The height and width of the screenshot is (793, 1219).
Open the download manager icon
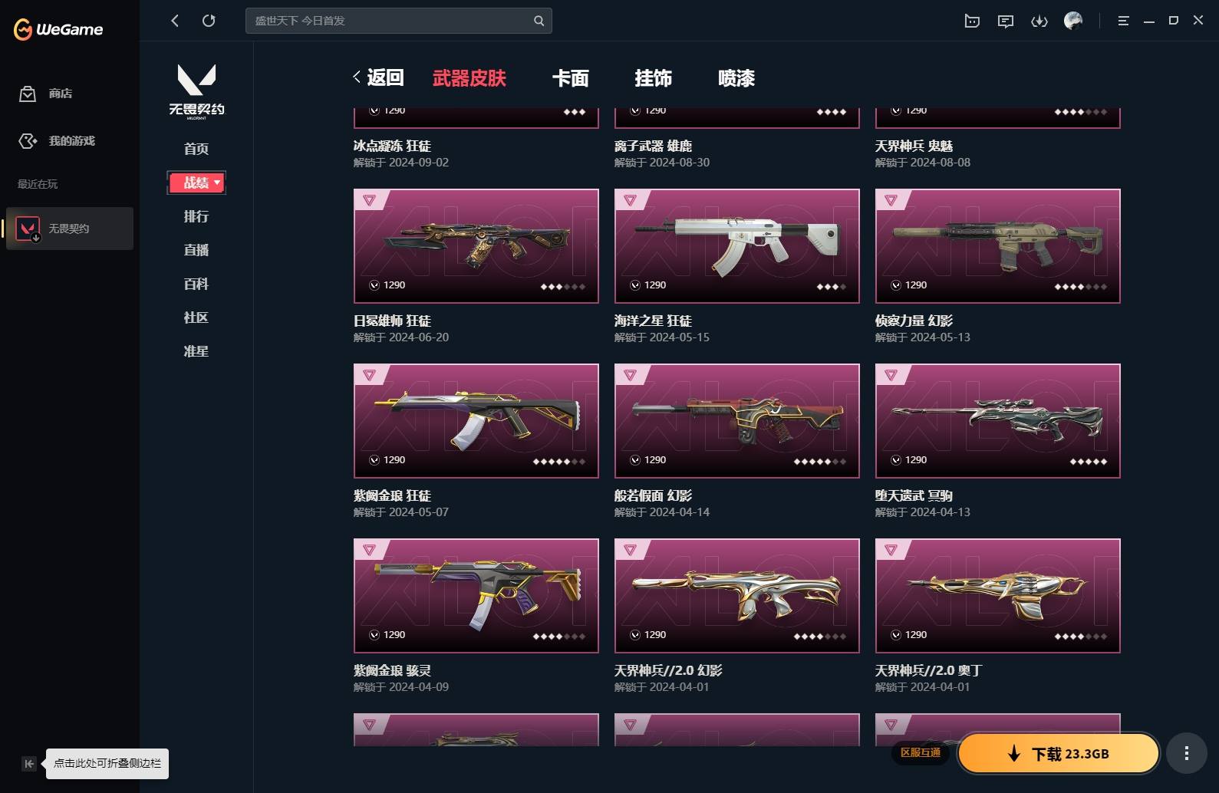(1039, 21)
